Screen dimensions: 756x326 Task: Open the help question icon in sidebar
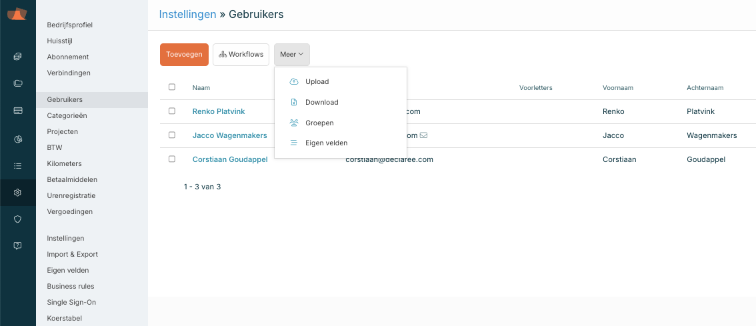click(x=17, y=245)
